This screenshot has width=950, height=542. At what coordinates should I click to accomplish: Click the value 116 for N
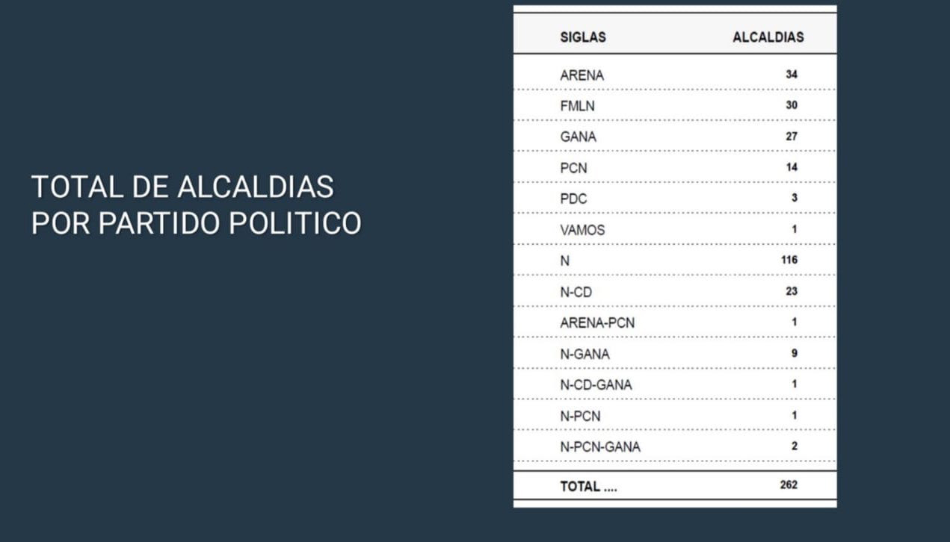coord(789,260)
